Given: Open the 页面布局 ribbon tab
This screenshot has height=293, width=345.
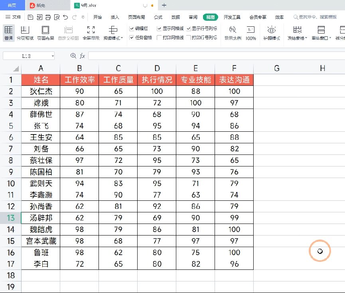Looking at the screenshot, I should (136, 17).
